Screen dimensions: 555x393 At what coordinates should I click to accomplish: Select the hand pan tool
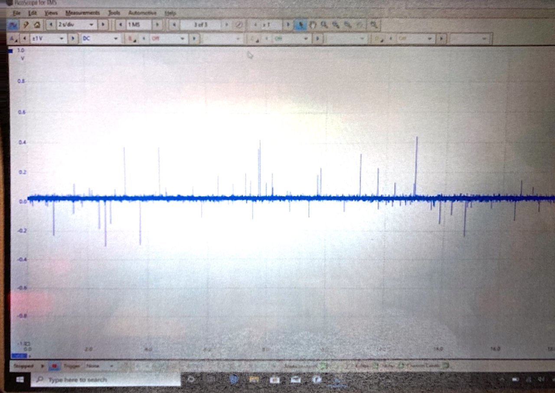[x=312, y=25]
